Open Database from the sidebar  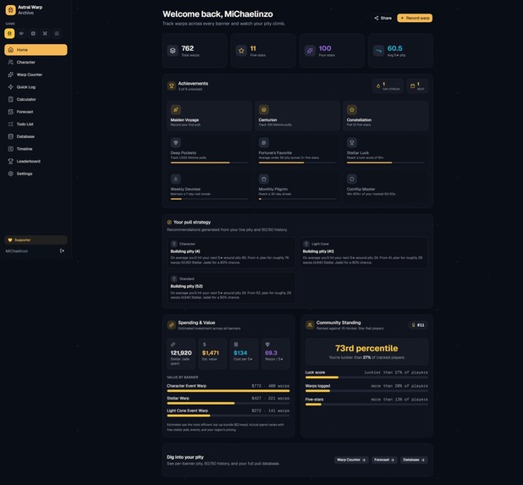point(36,136)
